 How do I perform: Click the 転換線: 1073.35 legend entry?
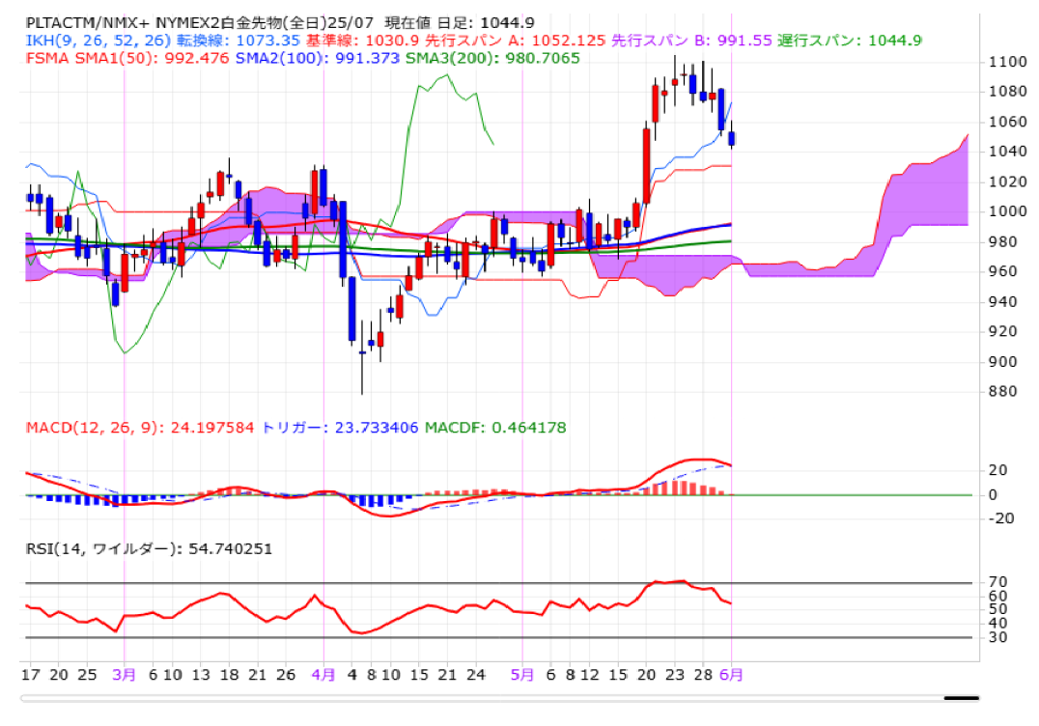click(238, 41)
